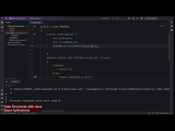
Task: Open RecEx1 class in the project tree
Action: 15,35
